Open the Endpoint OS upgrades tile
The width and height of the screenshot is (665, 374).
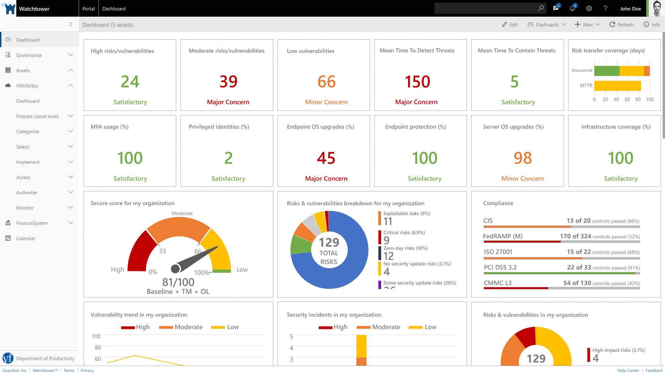click(323, 151)
